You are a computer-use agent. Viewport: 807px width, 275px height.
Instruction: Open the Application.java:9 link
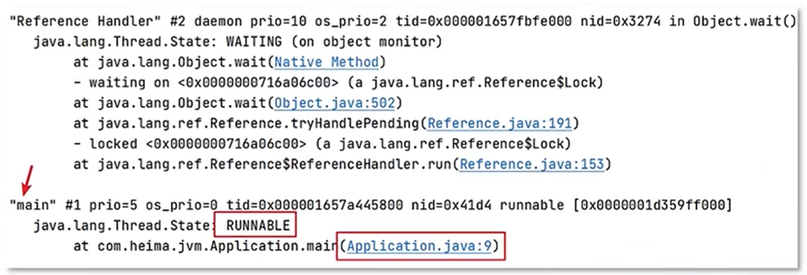(x=419, y=246)
